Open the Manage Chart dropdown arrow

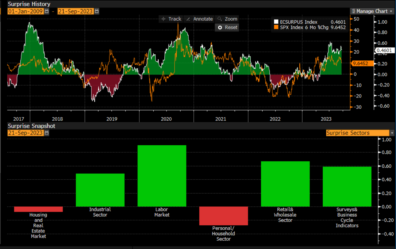391,11
